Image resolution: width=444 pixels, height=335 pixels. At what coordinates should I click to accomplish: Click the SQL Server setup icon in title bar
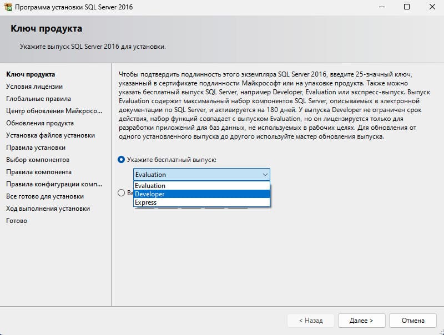click(x=8, y=7)
